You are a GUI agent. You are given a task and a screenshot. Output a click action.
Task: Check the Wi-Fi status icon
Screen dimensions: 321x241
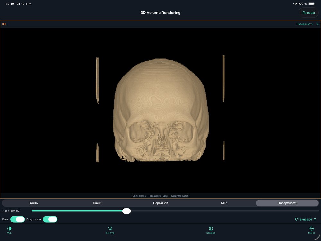pos(295,4)
